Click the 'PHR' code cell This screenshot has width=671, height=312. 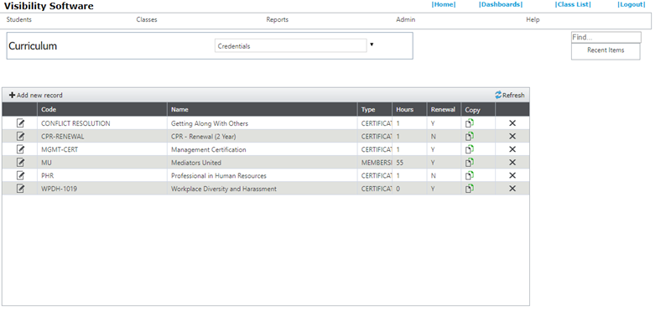pyautogui.click(x=102, y=175)
